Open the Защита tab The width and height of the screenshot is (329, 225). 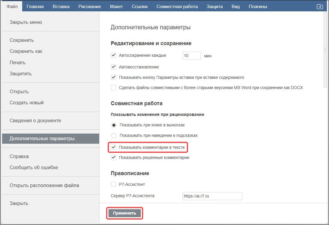(x=215, y=7)
